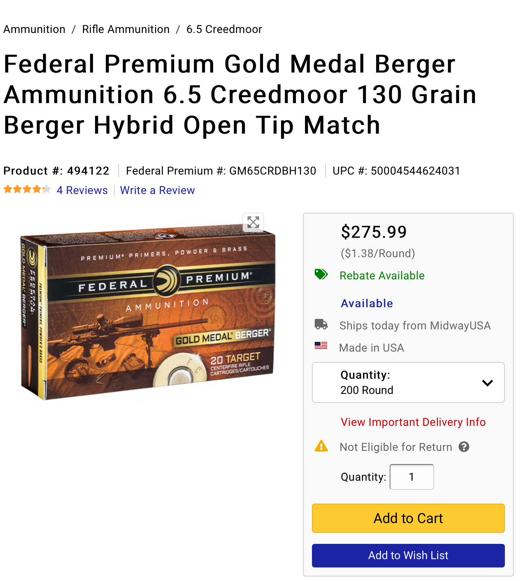Click the quantity number input field
Image resolution: width=525 pixels, height=581 pixels.
[x=412, y=477]
